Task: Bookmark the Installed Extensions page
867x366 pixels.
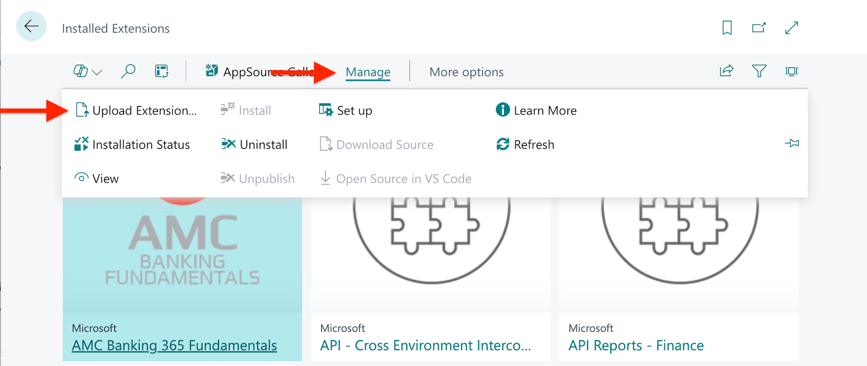Action: [727, 28]
